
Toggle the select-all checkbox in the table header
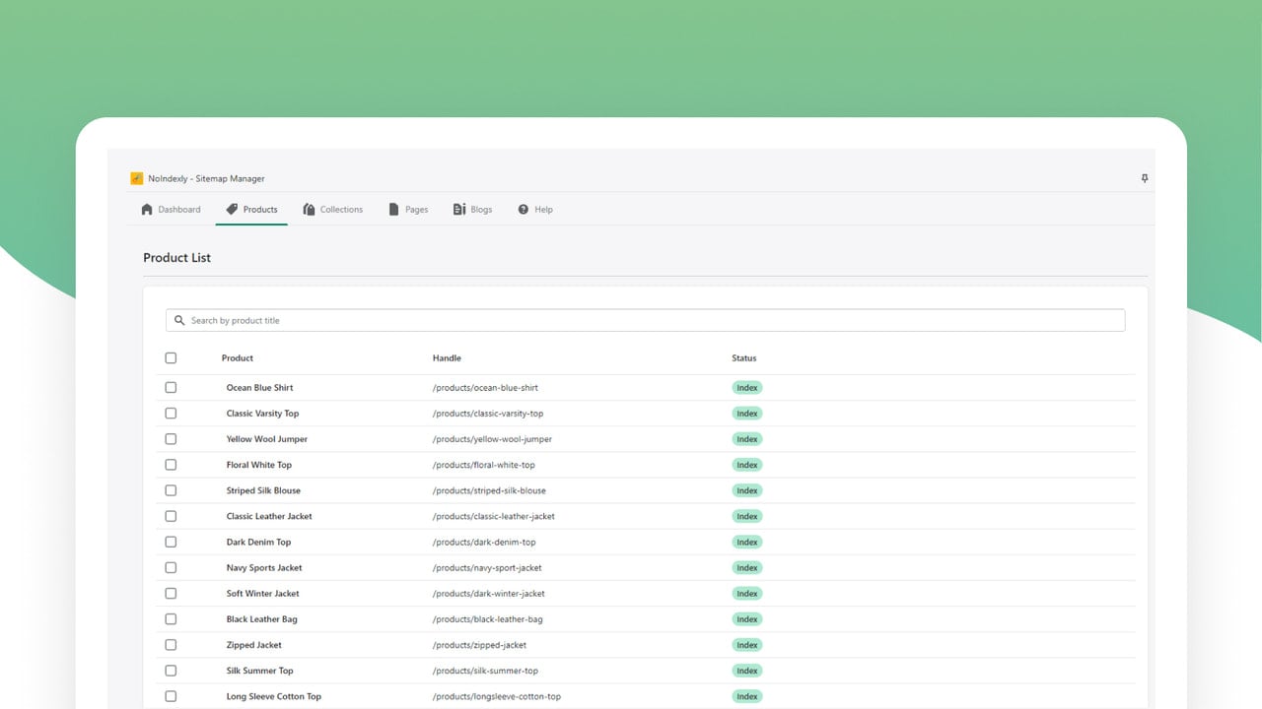point(171,358)
